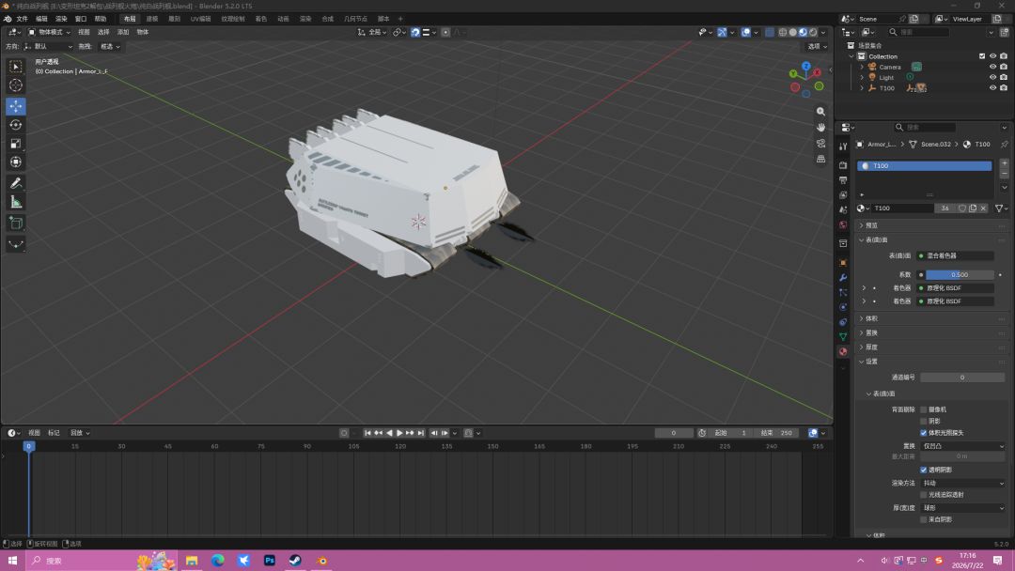Disable 体积光照探头 checkbox
This screenshot has height=571, width=1015.
(x=924, y=433)
